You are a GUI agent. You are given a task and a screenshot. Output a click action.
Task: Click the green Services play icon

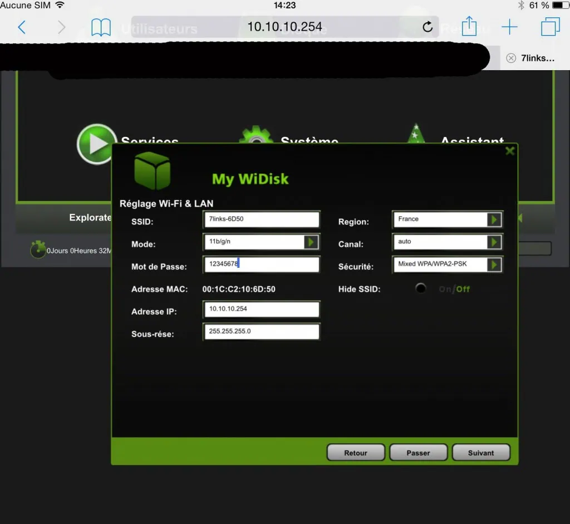(97, 144)
